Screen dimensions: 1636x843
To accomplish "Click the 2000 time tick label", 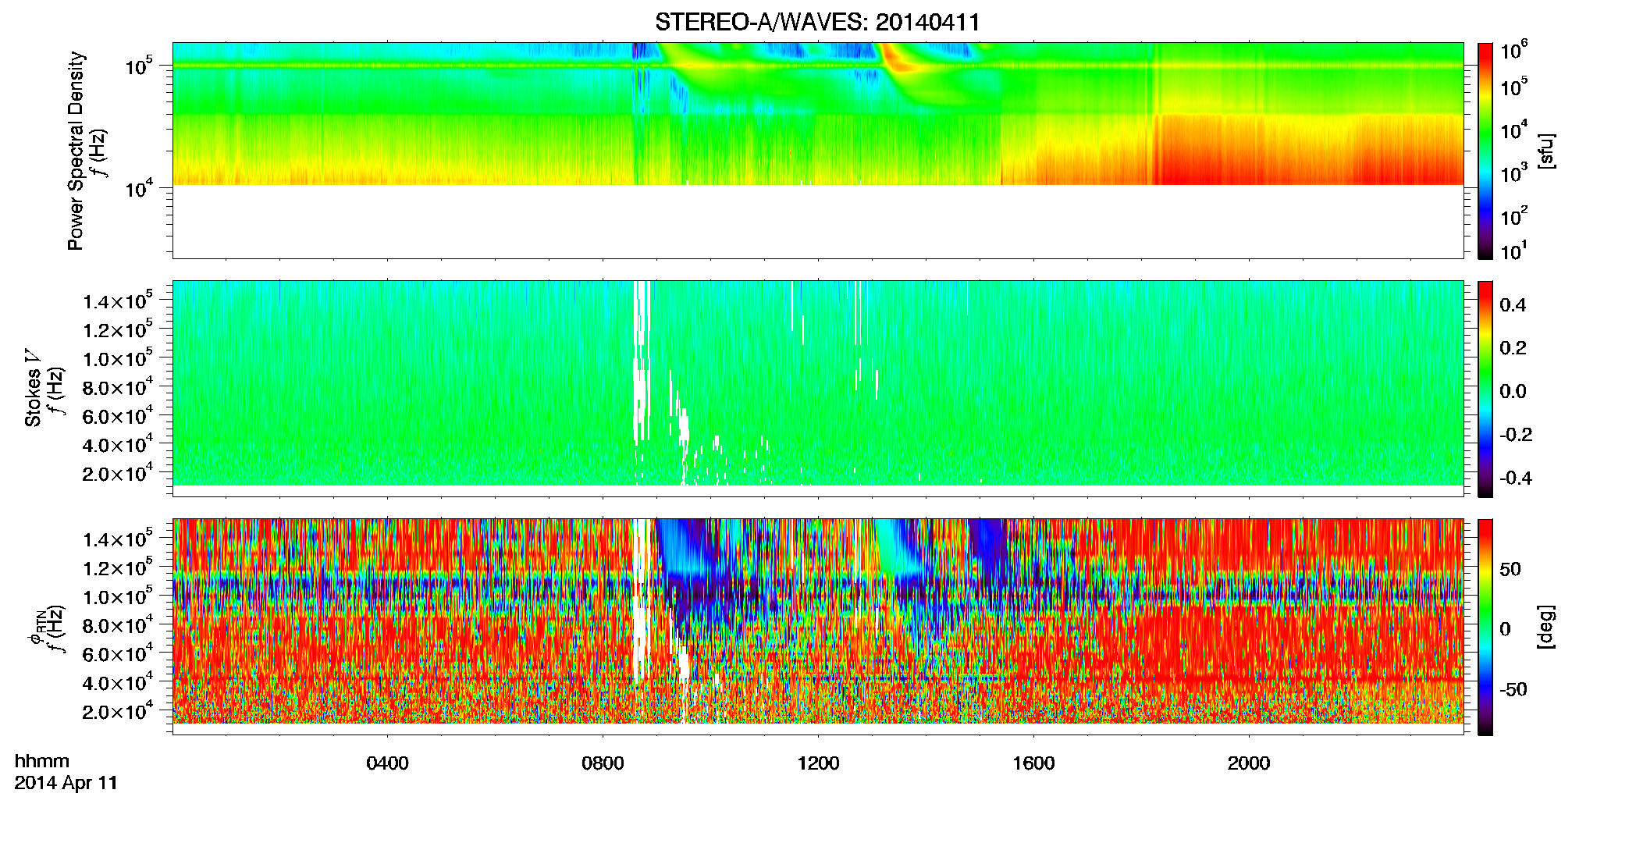I will point(1249,763).
